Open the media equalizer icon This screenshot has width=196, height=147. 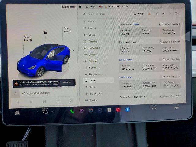pos(58,101)
